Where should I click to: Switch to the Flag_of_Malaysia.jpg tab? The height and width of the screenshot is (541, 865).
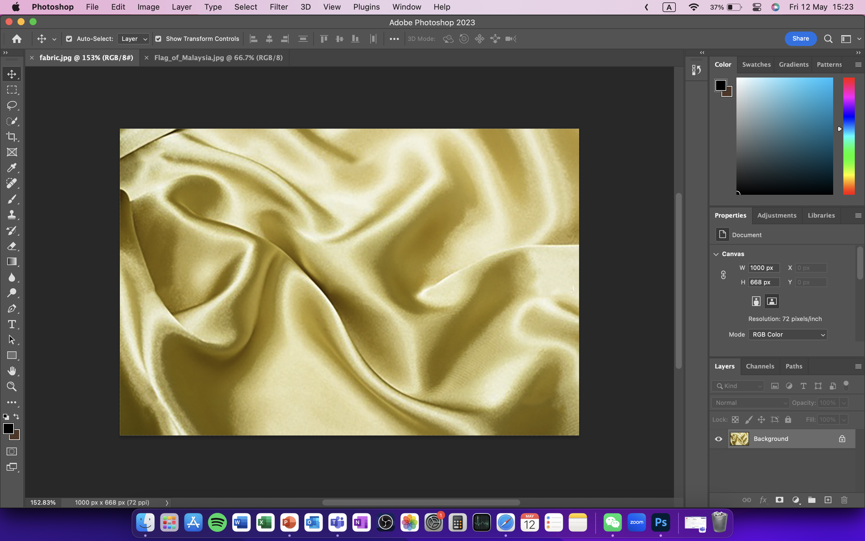tap(218, 58)
